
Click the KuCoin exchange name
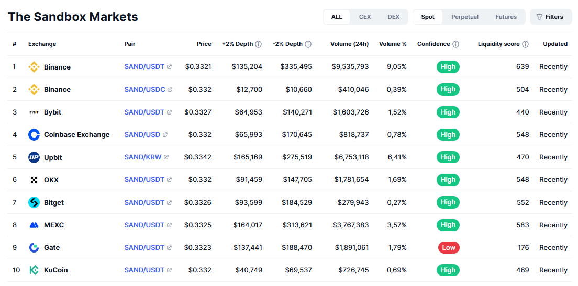tap(55, 270)
